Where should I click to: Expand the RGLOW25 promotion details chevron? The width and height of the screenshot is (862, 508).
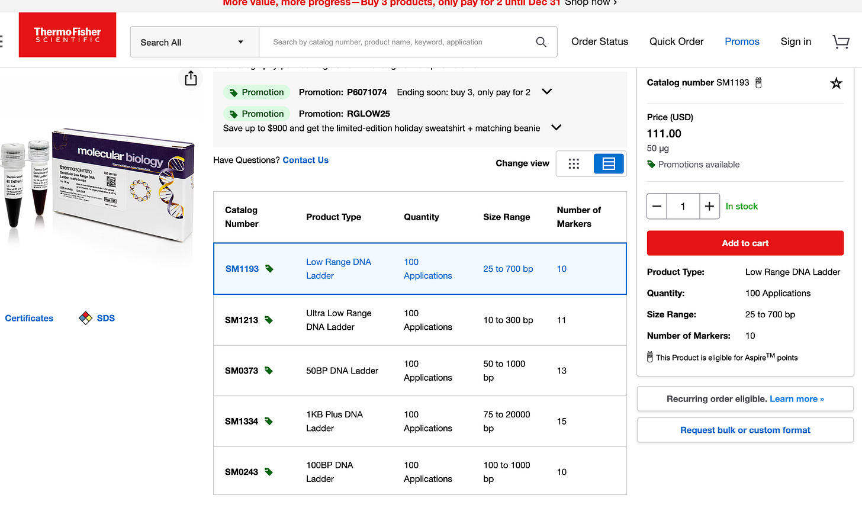(x=556, y=127)
